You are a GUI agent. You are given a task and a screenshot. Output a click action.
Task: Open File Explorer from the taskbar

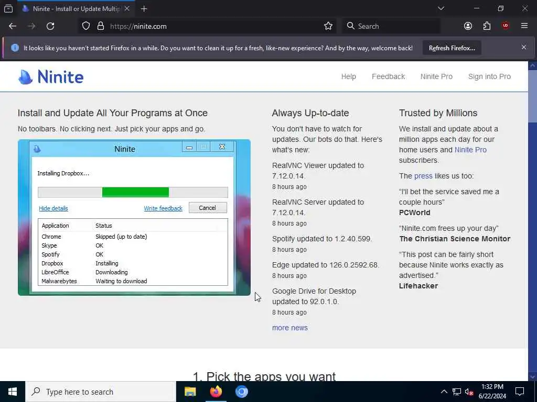(190, 392)
